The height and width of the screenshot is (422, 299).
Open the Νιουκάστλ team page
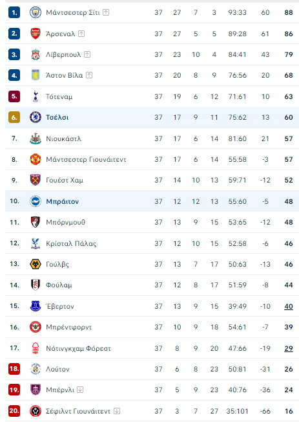point(63,139)
